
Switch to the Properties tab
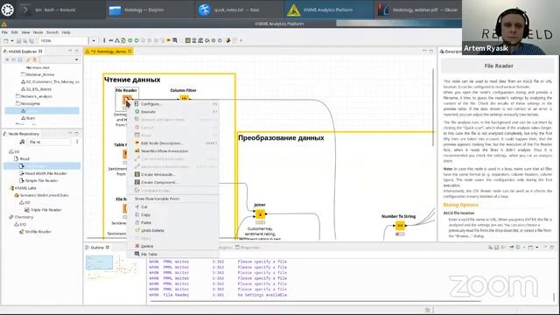click(248, 248)
